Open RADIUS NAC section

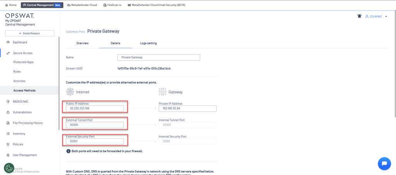tap(21, 102)
